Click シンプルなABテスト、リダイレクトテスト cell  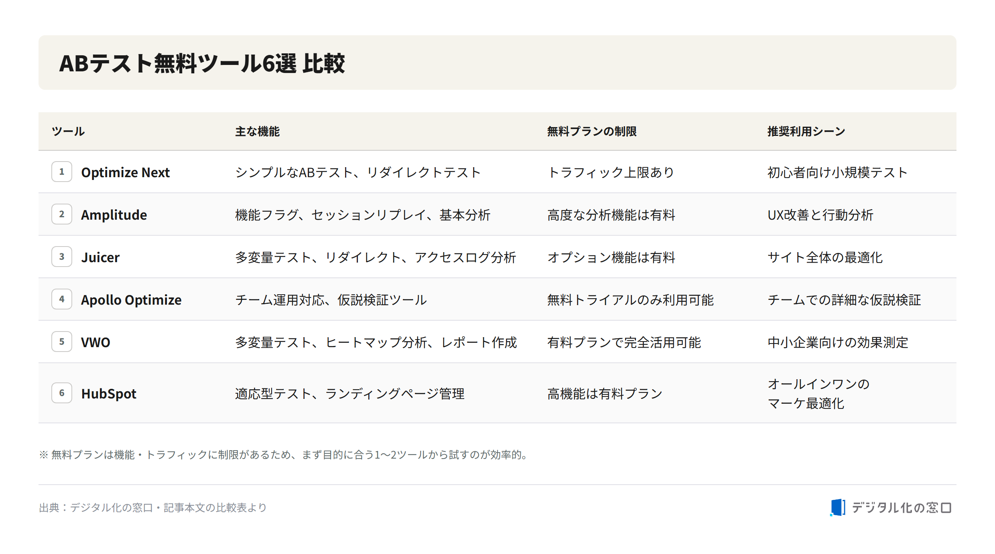(358, 172)
